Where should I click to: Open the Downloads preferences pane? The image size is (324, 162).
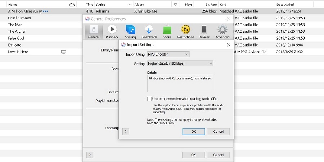tap(149, 31)
